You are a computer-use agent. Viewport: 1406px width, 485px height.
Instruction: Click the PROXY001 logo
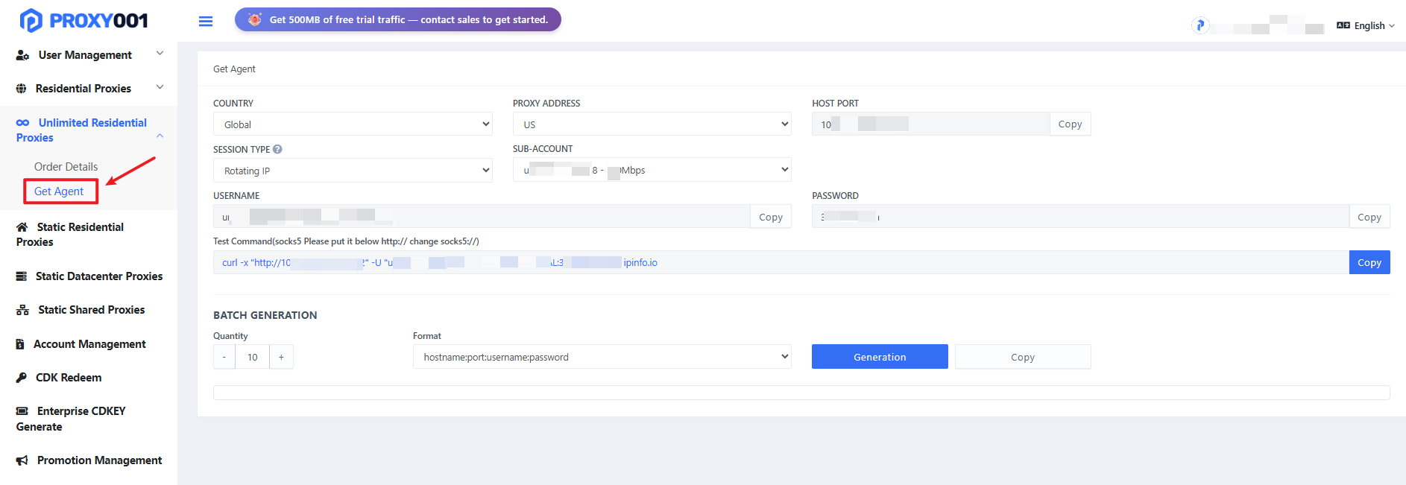[x=83, y=21]
